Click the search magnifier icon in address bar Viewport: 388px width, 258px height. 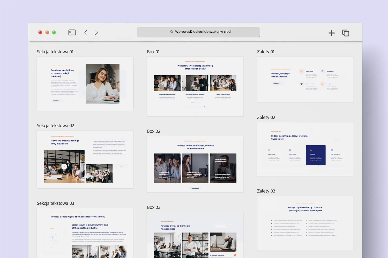[x=171, y=32]
